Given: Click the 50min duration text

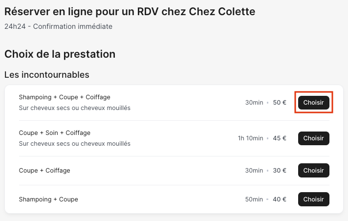Looking at the screenshot, I should [x=254, y=199].
